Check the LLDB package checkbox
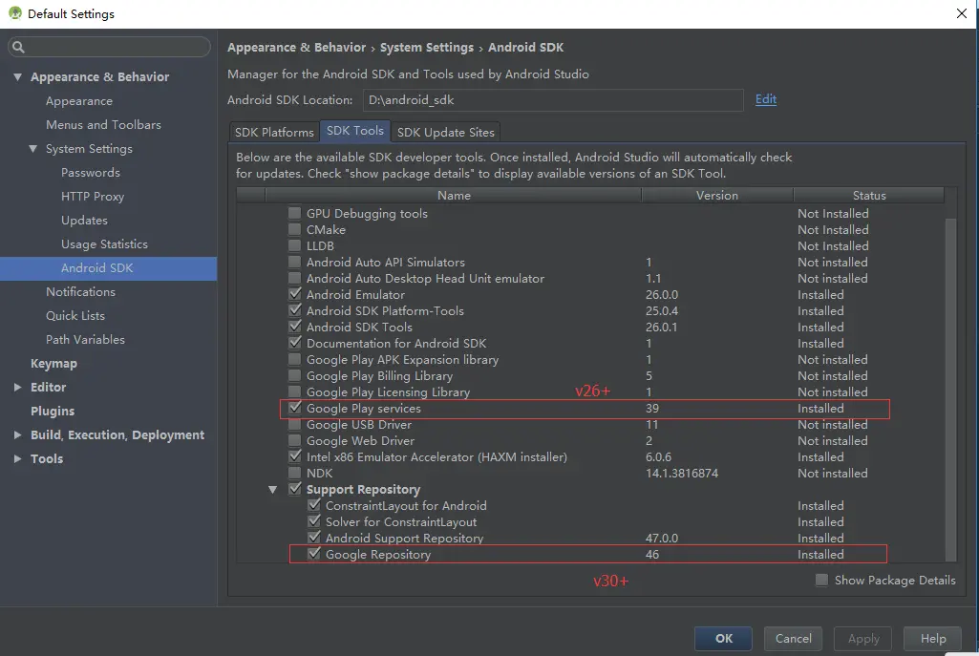 (295, 246)
